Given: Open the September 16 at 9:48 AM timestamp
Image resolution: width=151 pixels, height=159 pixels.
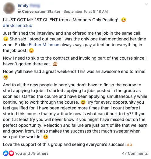Looking at the screenshot, I should [86, 12].
